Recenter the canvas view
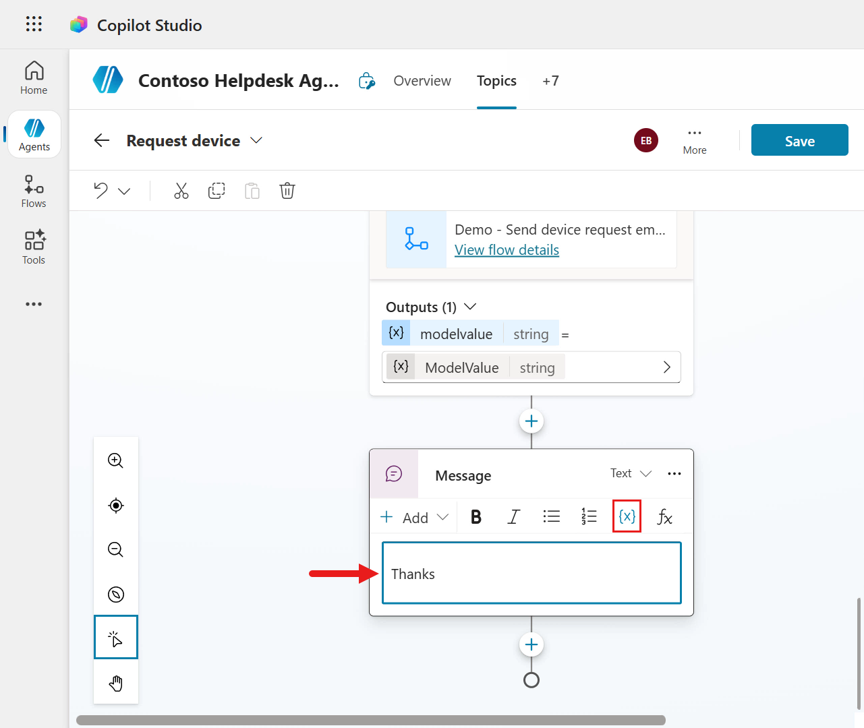The image size is (864, 728). pyautogui.click(x=116, y=506)
